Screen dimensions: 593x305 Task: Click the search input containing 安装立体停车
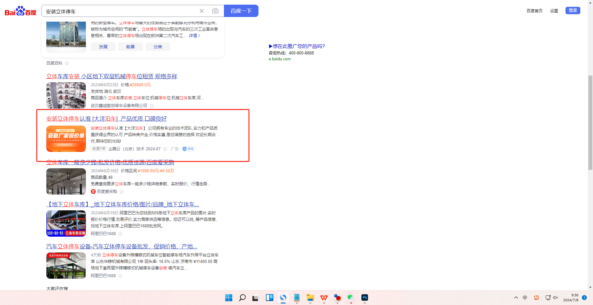coord(120,11)
